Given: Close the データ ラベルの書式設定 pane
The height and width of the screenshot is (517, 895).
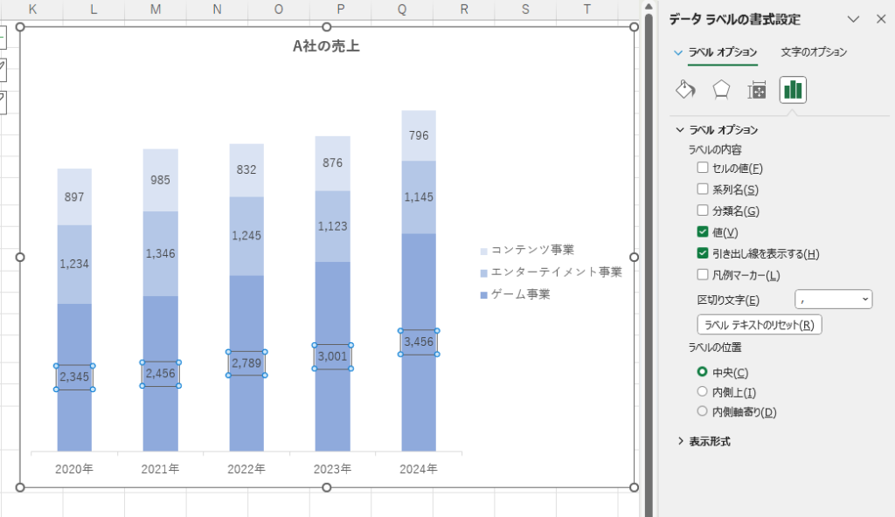Looking at the screenshot, I should 878,19.
